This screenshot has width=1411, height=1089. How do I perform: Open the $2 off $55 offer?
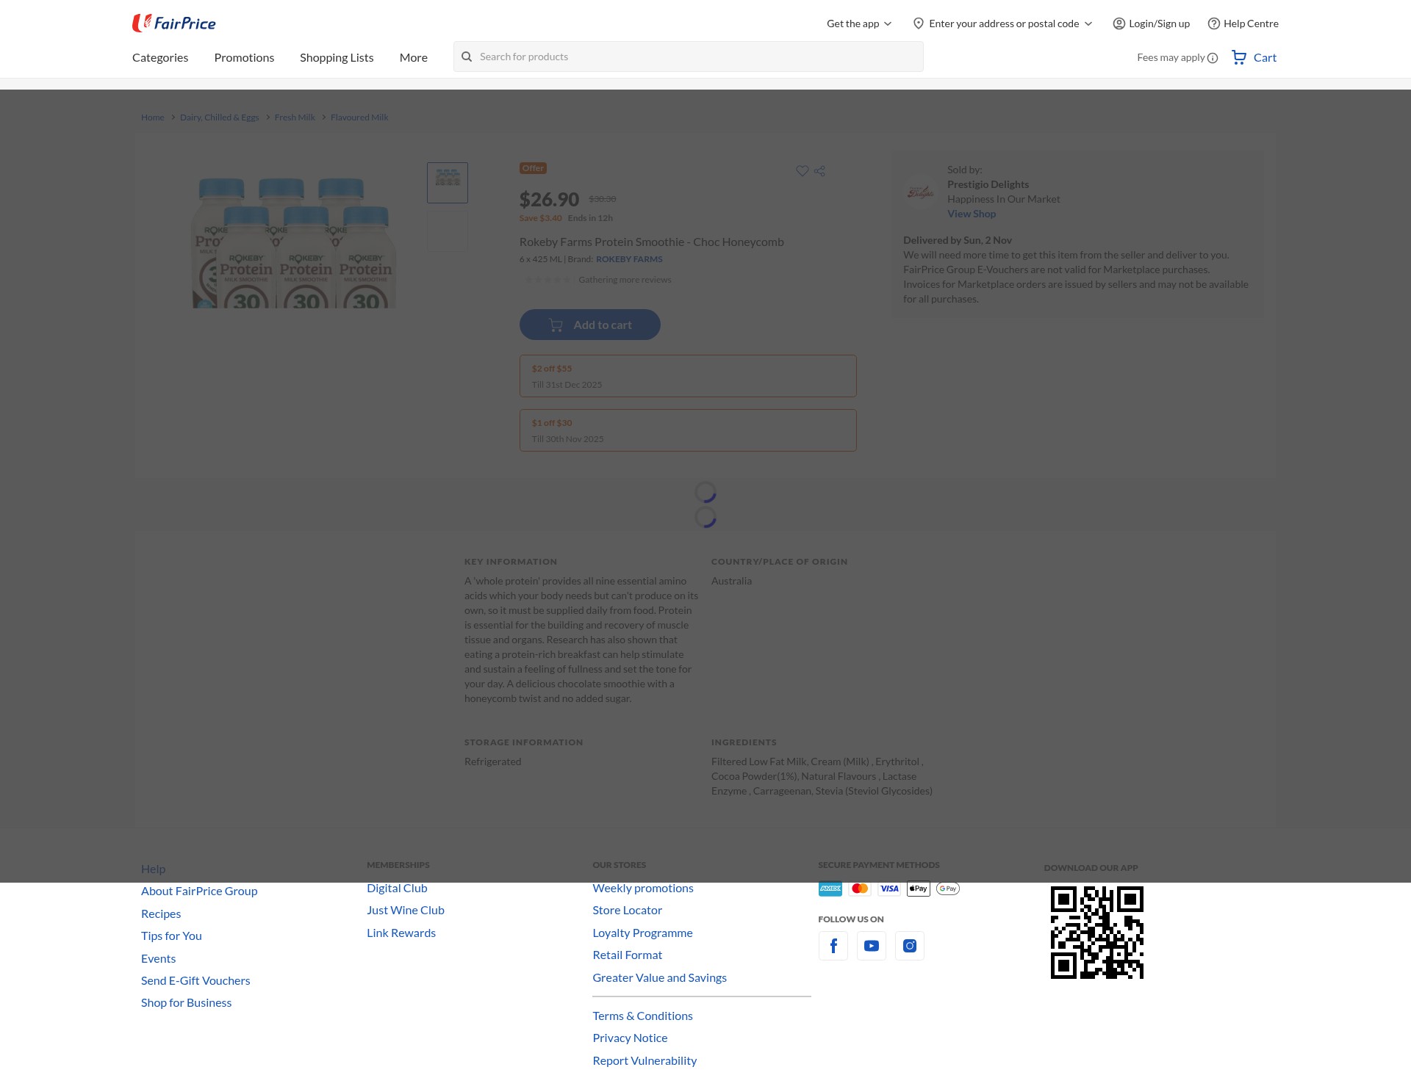tap(688, 376)
